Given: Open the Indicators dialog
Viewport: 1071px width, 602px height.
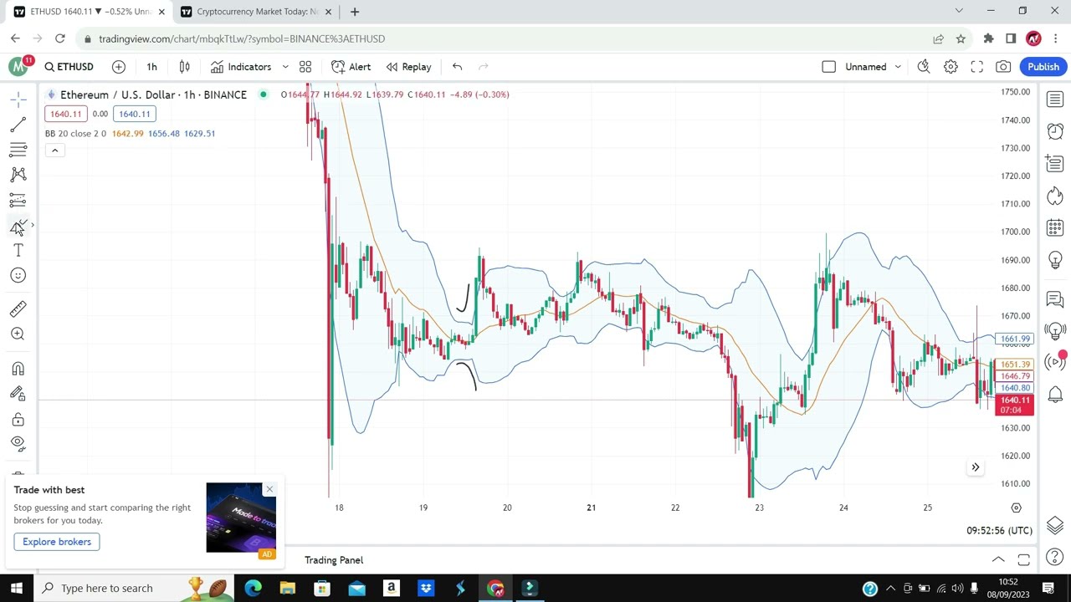Looking at the screenshot, I should tap(241, 67).
